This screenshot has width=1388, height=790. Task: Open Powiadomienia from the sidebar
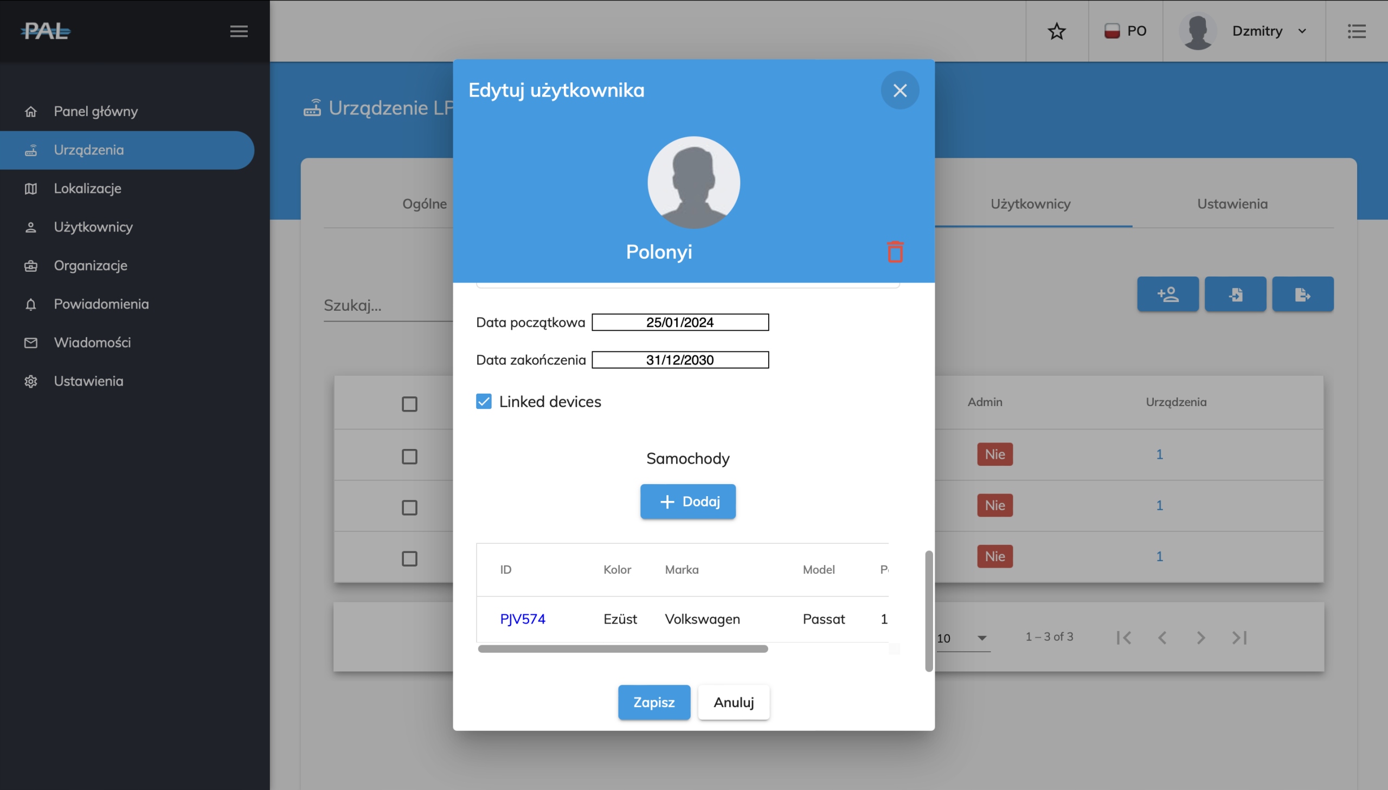(x=101, y=304)
